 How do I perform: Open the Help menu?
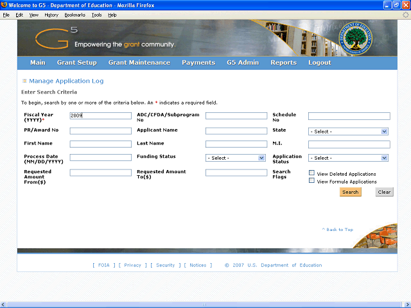click(x=112, y=15)
